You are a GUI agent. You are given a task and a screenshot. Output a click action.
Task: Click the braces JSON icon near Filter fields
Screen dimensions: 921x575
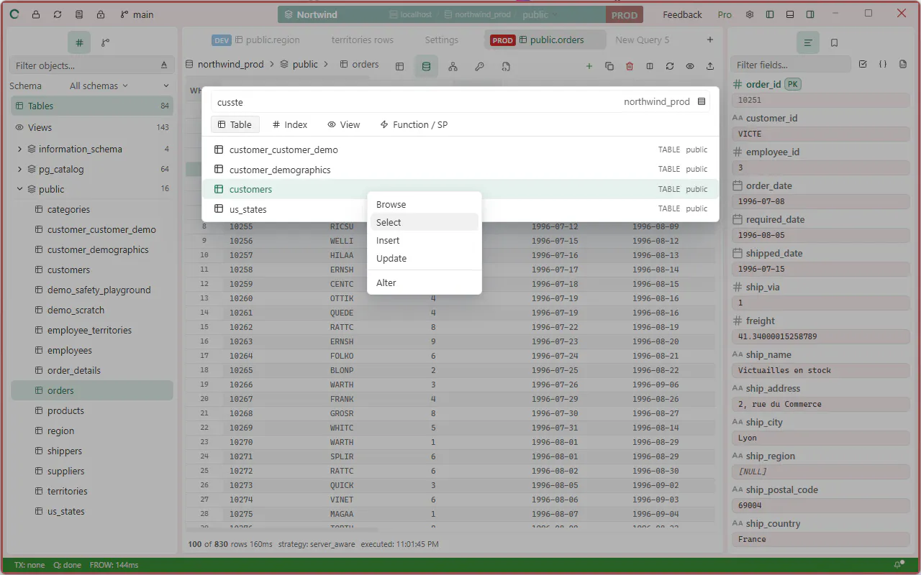[883, 64]
